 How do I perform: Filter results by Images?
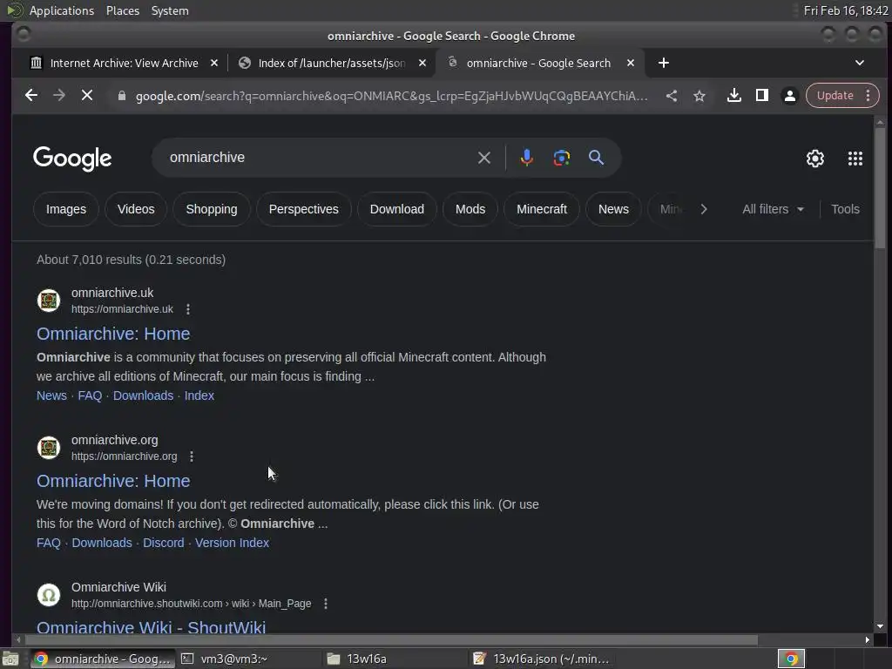point(66,209)
